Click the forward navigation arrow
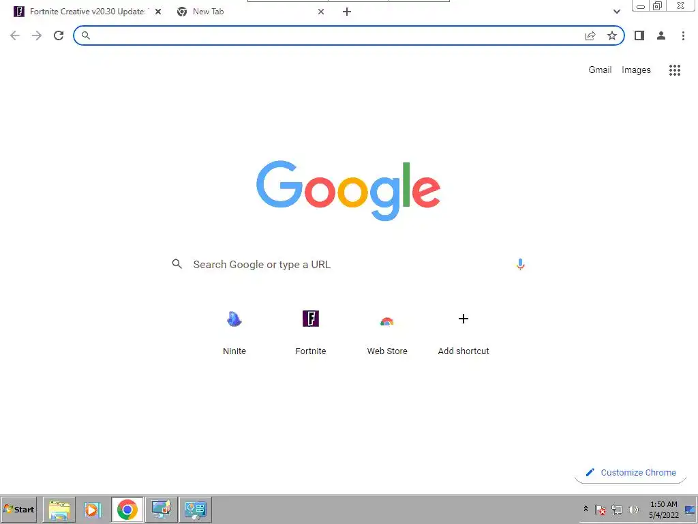This screenshot has height=524, width=698. click(x=37, y=35)
